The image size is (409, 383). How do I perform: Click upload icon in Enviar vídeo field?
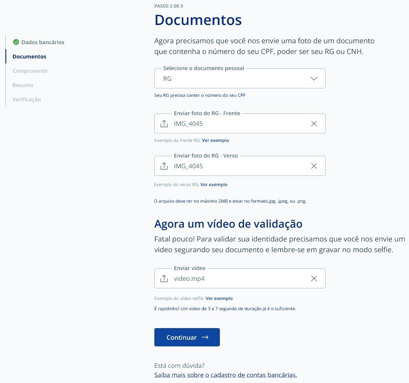click(164, 279)
